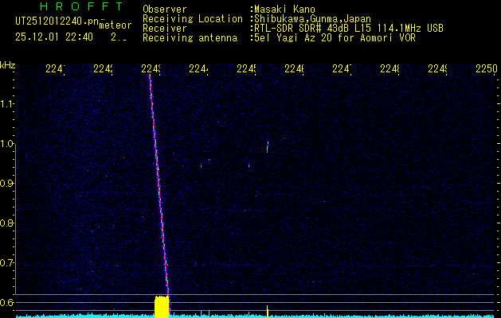Screen dimensions: 501x318
Task: Click the Receiving antenna label
Action: pyautogui.click(x=190, y=38)
